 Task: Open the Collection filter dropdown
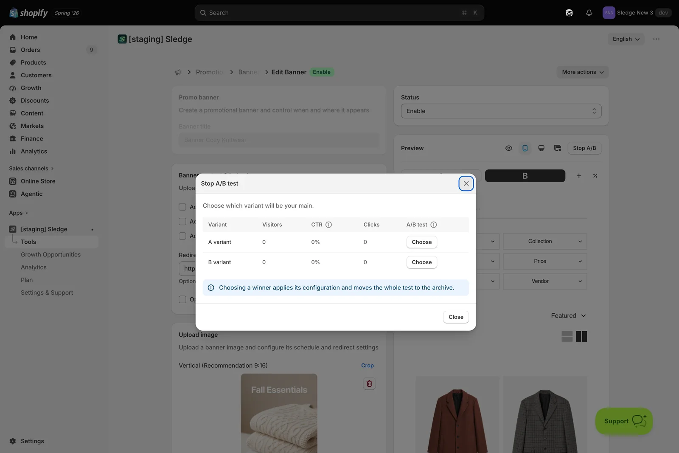coord(545,242)
